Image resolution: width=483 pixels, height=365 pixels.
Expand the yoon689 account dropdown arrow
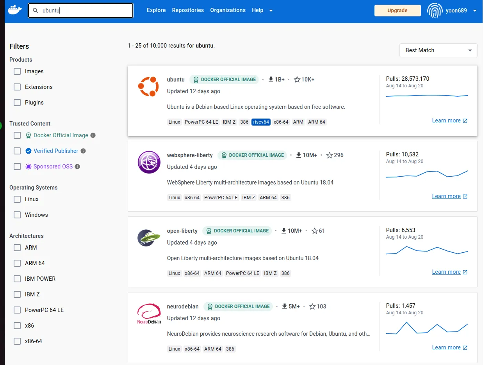coord(475,11)
